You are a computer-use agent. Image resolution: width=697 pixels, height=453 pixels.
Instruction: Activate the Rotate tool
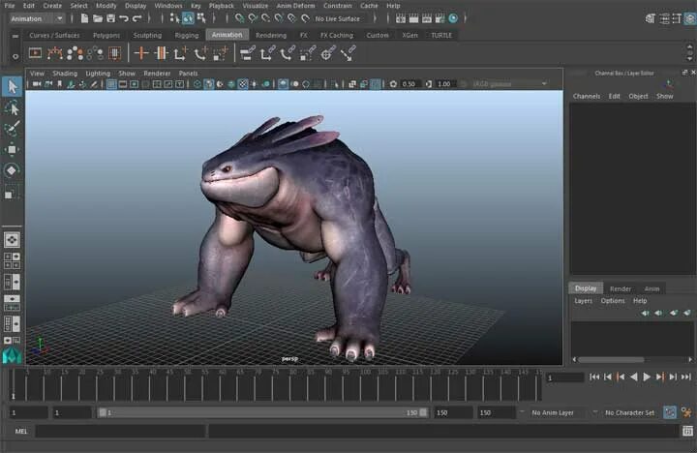pos(13,171)
